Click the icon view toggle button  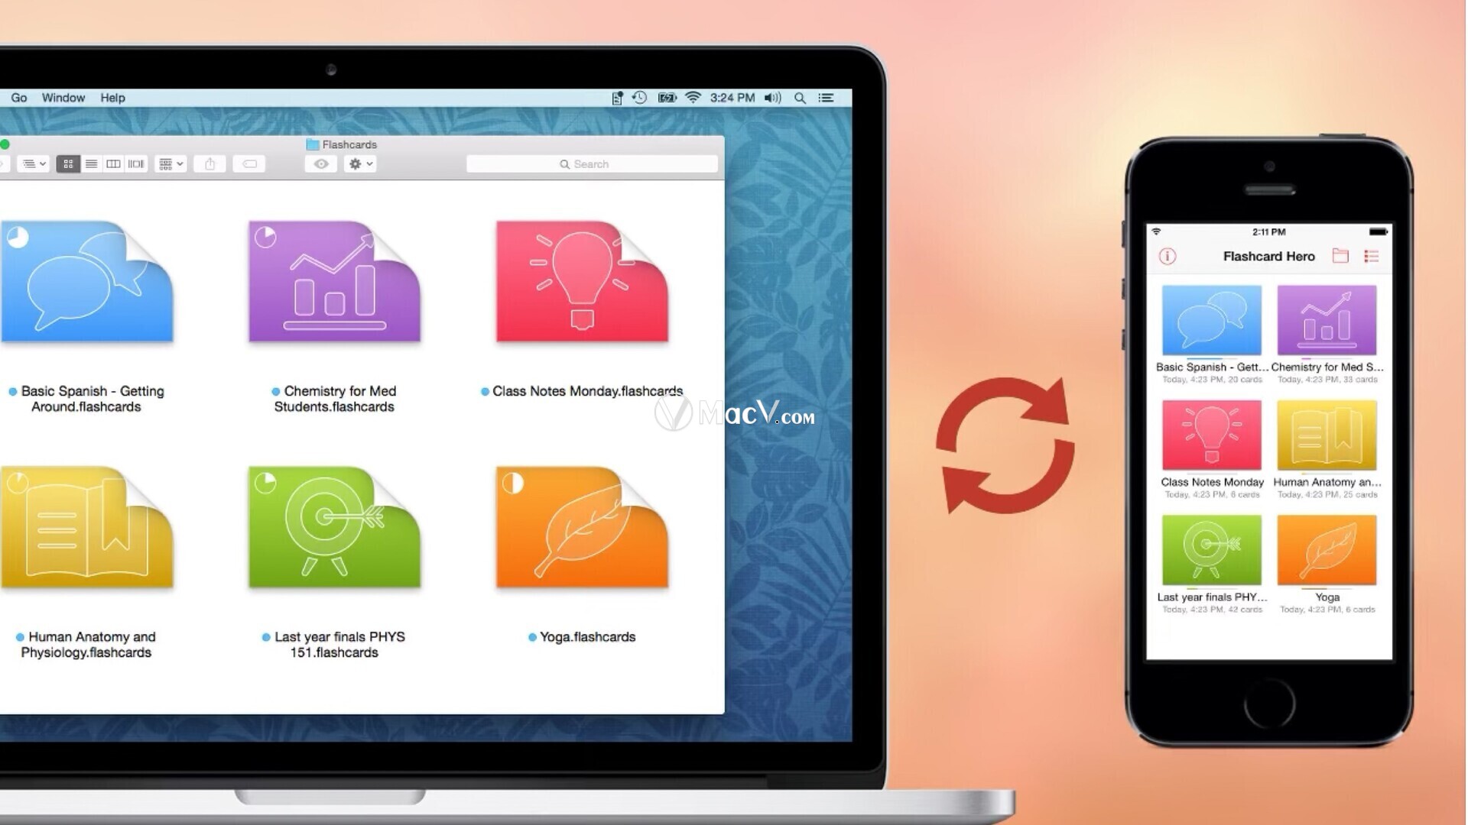pos(67,163)
